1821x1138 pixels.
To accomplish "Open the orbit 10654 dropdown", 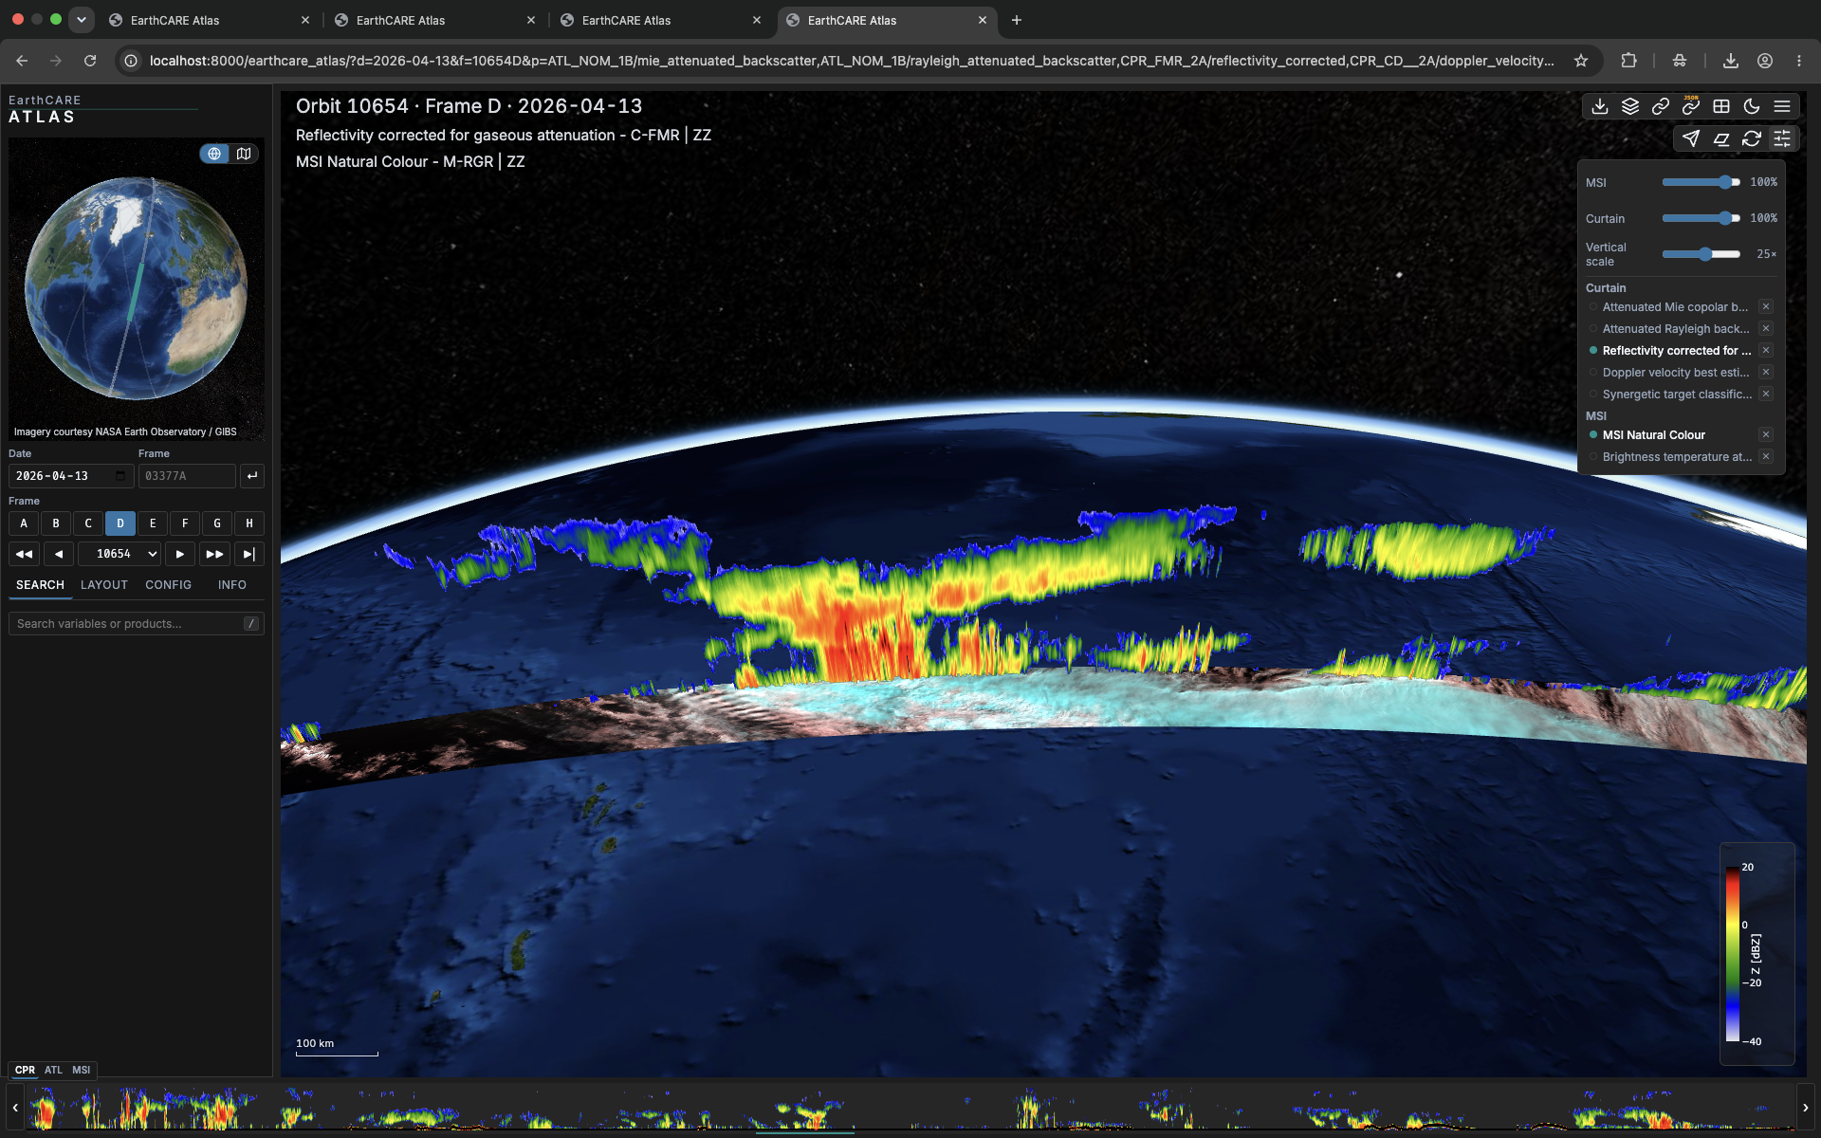I will [x=120, y=554].
